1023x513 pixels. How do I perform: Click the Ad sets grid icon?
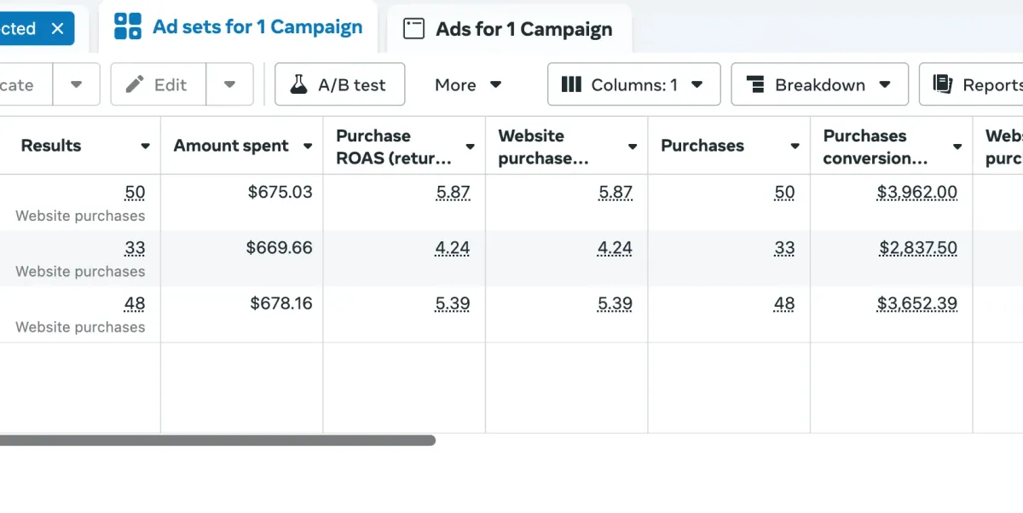coord(128,26)
